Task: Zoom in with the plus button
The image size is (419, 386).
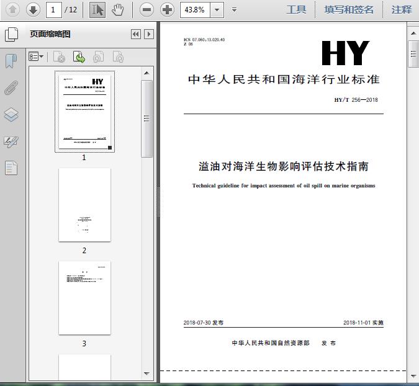Action: tap(167, 10)
